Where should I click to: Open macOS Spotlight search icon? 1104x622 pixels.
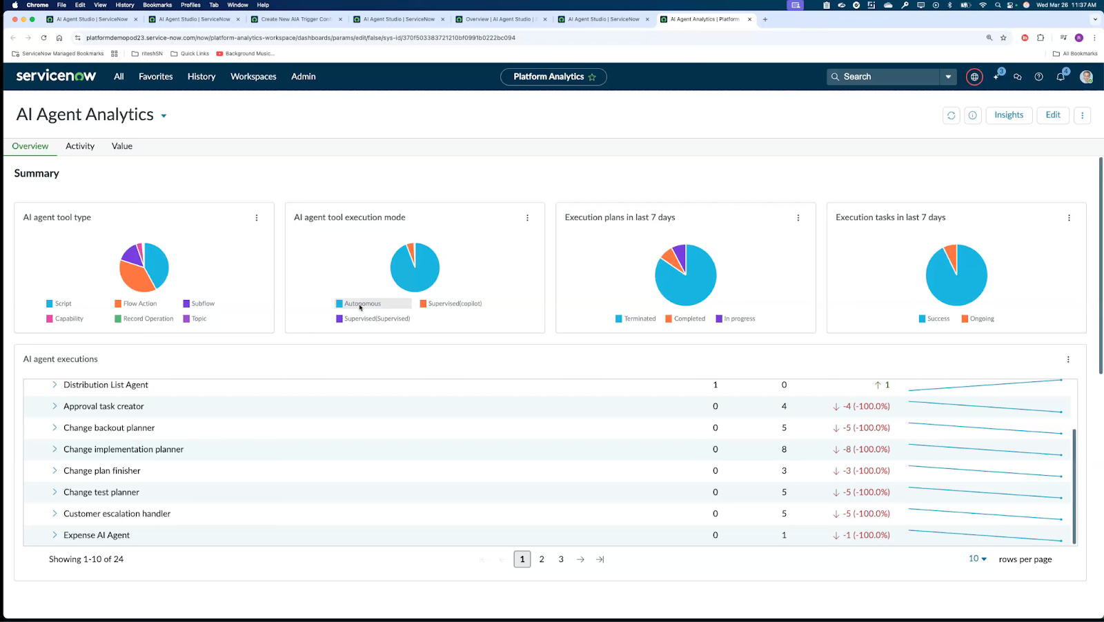point(998,5)
